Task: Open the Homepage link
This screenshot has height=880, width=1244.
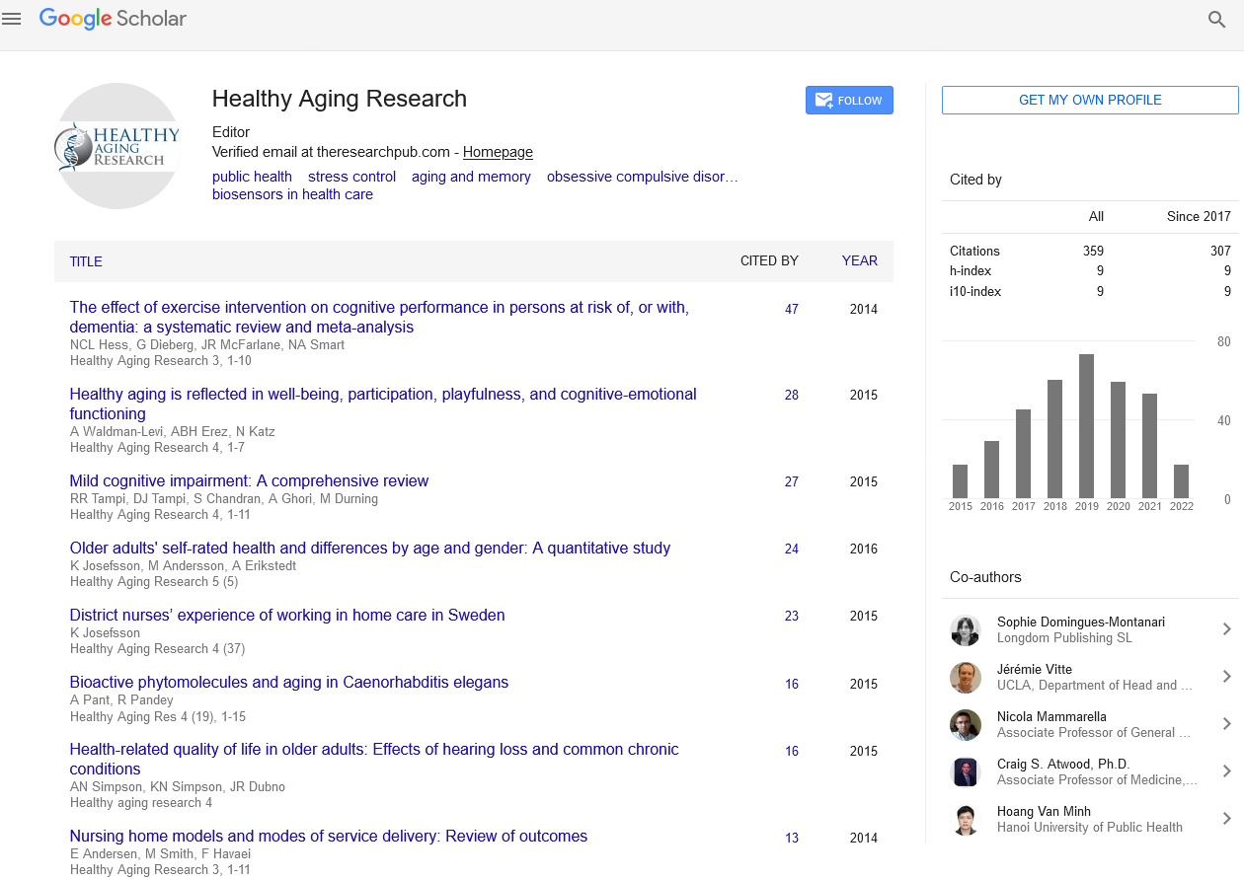Action: point(498,152)
